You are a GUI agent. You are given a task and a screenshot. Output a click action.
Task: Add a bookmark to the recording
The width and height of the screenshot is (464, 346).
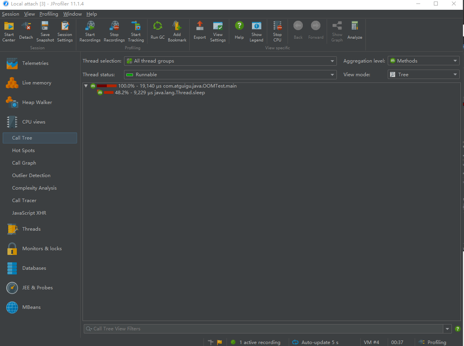pos(177,31)
